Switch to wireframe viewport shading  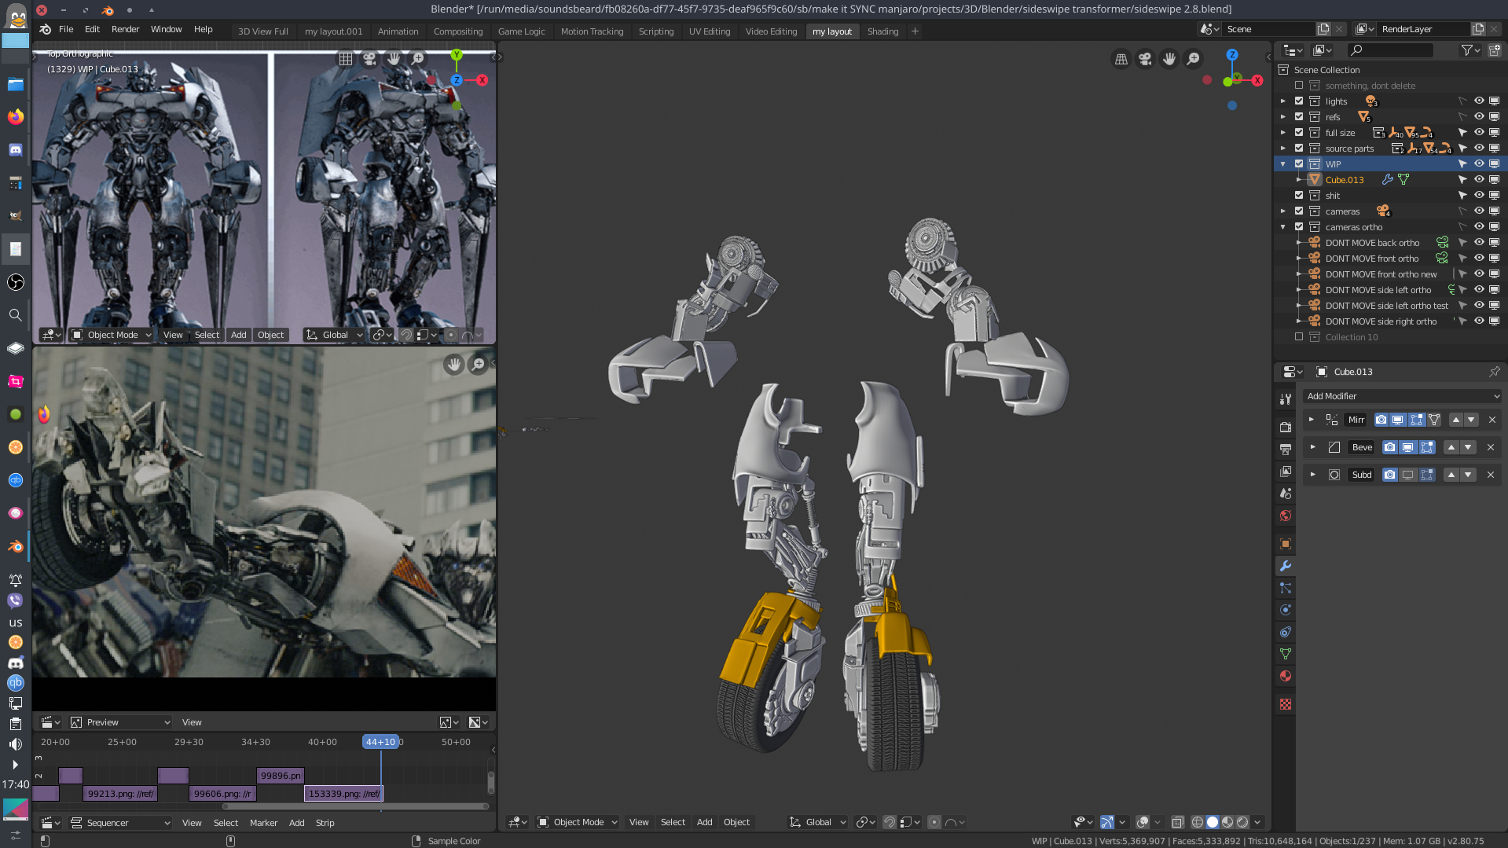(1198, 822)
